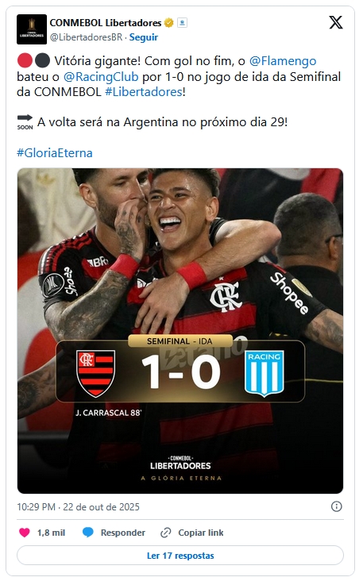Click the chain link copy icon

point(165,533)
